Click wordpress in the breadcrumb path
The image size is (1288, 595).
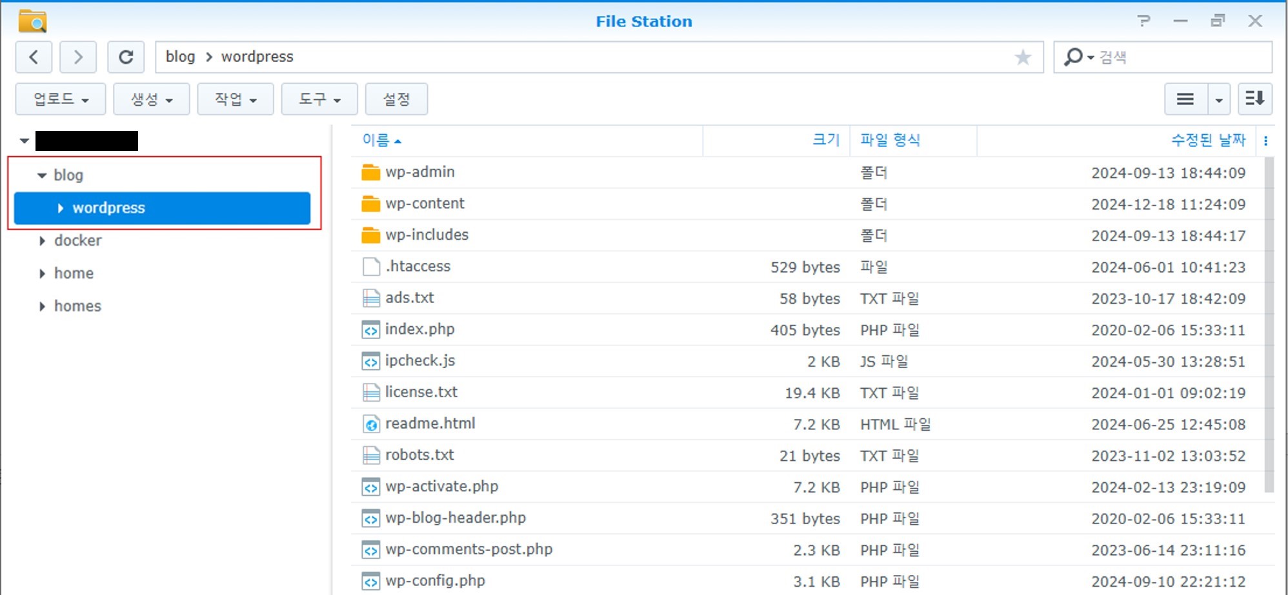[x=257, y=57]
